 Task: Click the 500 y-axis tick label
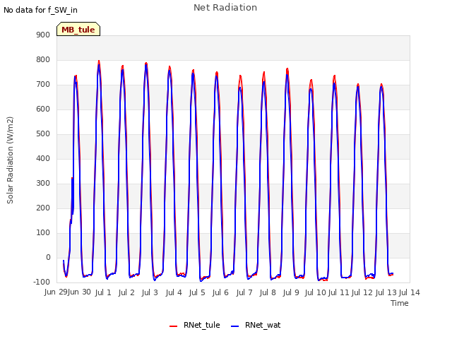pyautogui.click(x=43, y=133)
